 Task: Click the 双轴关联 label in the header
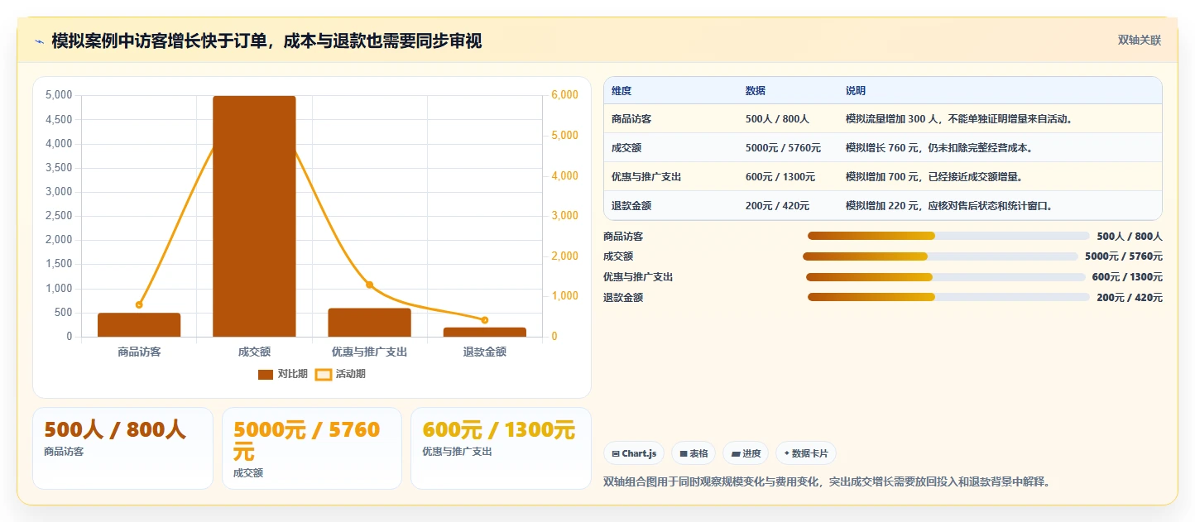[x=1140, y=41]
